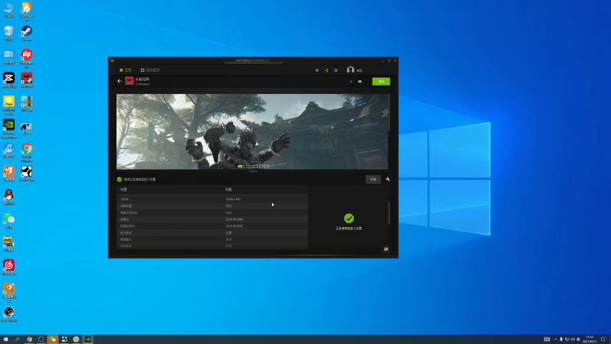This screenshot has height=344, width=611.
Task: Click the GeForce Experience taskbar icon
Action: click(x=88, y=339)
